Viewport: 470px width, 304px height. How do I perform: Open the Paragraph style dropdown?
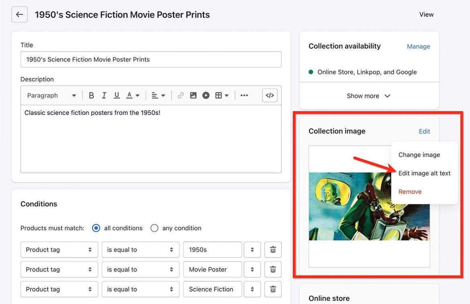pos(50,95)
